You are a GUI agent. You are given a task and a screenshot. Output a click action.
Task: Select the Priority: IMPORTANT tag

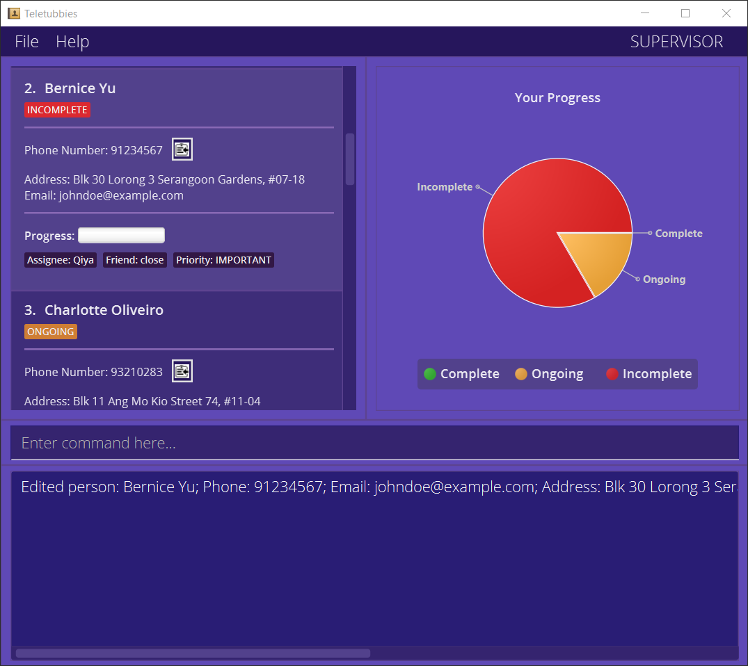tap(223, 260)
